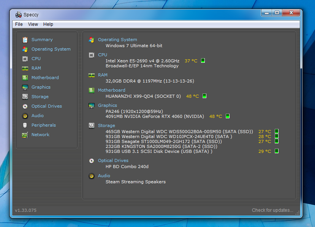Image resolution: width=315 pixels, height=227 pixels.
Task: Click Optical Drives heading link in summary
Action: [113, 161]
